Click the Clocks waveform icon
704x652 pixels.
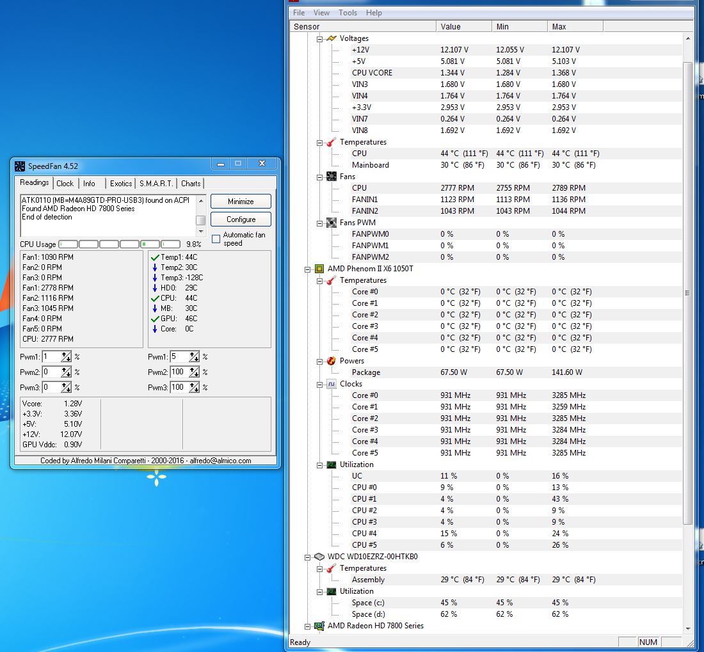332,384
